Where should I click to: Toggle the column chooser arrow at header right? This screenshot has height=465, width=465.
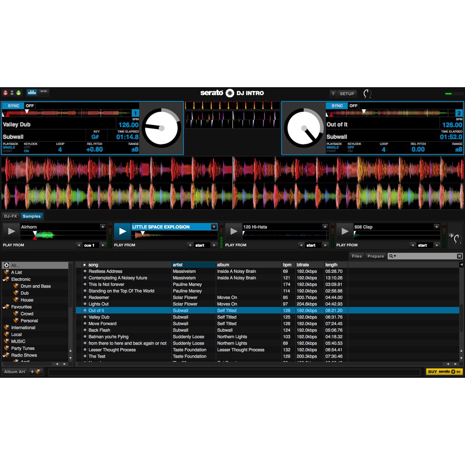coord(461,265)
